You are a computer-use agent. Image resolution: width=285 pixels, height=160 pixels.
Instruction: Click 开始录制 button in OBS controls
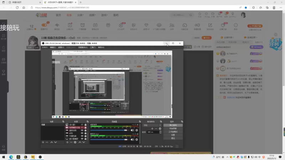pos(173,128)
